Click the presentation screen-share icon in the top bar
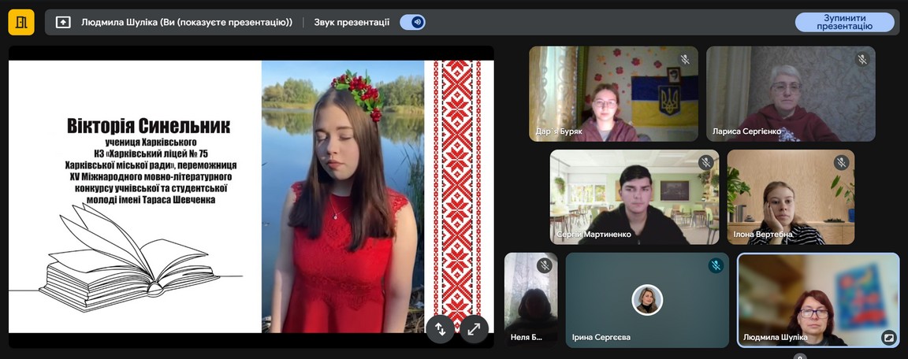The width and height of the screenshot is (908, 359). (x=63, y=22)
